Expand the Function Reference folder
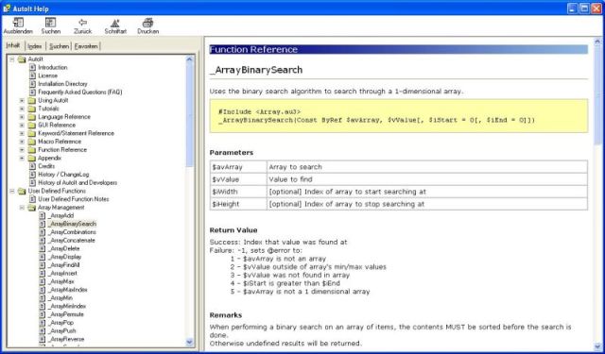This screenshot has width=605, height=354. pos(22,150)
